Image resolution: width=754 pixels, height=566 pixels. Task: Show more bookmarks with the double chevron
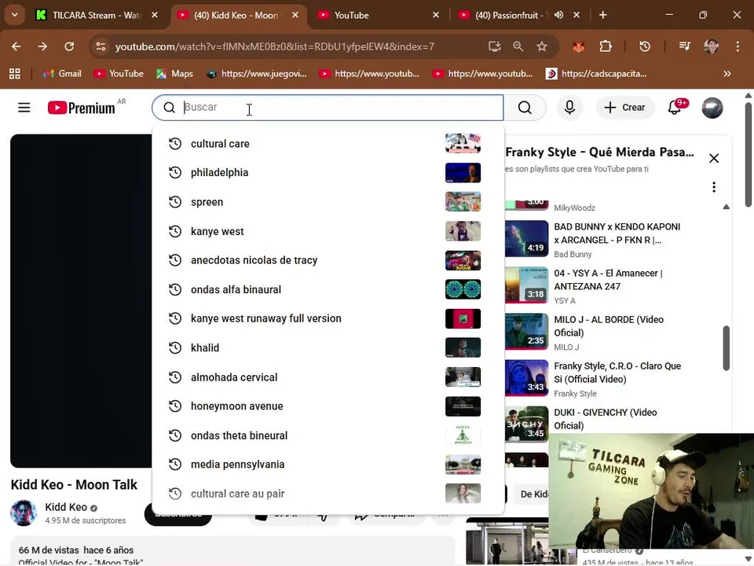click(727, 74)
